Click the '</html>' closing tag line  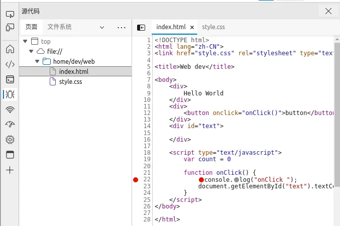point(167,219)
